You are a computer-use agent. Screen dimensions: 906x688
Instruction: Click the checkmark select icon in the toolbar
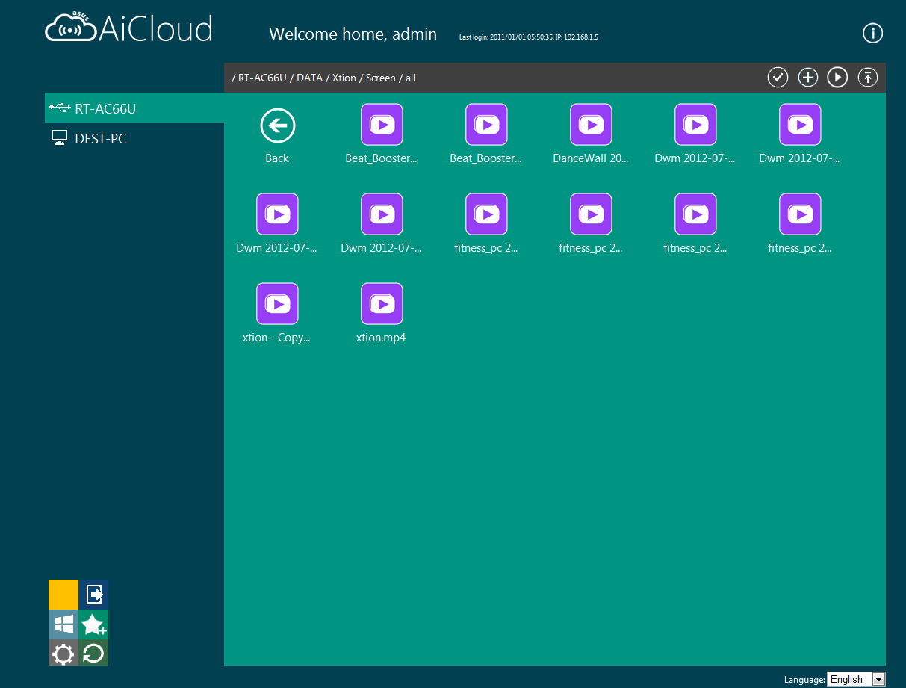click(x=778, y=77)
